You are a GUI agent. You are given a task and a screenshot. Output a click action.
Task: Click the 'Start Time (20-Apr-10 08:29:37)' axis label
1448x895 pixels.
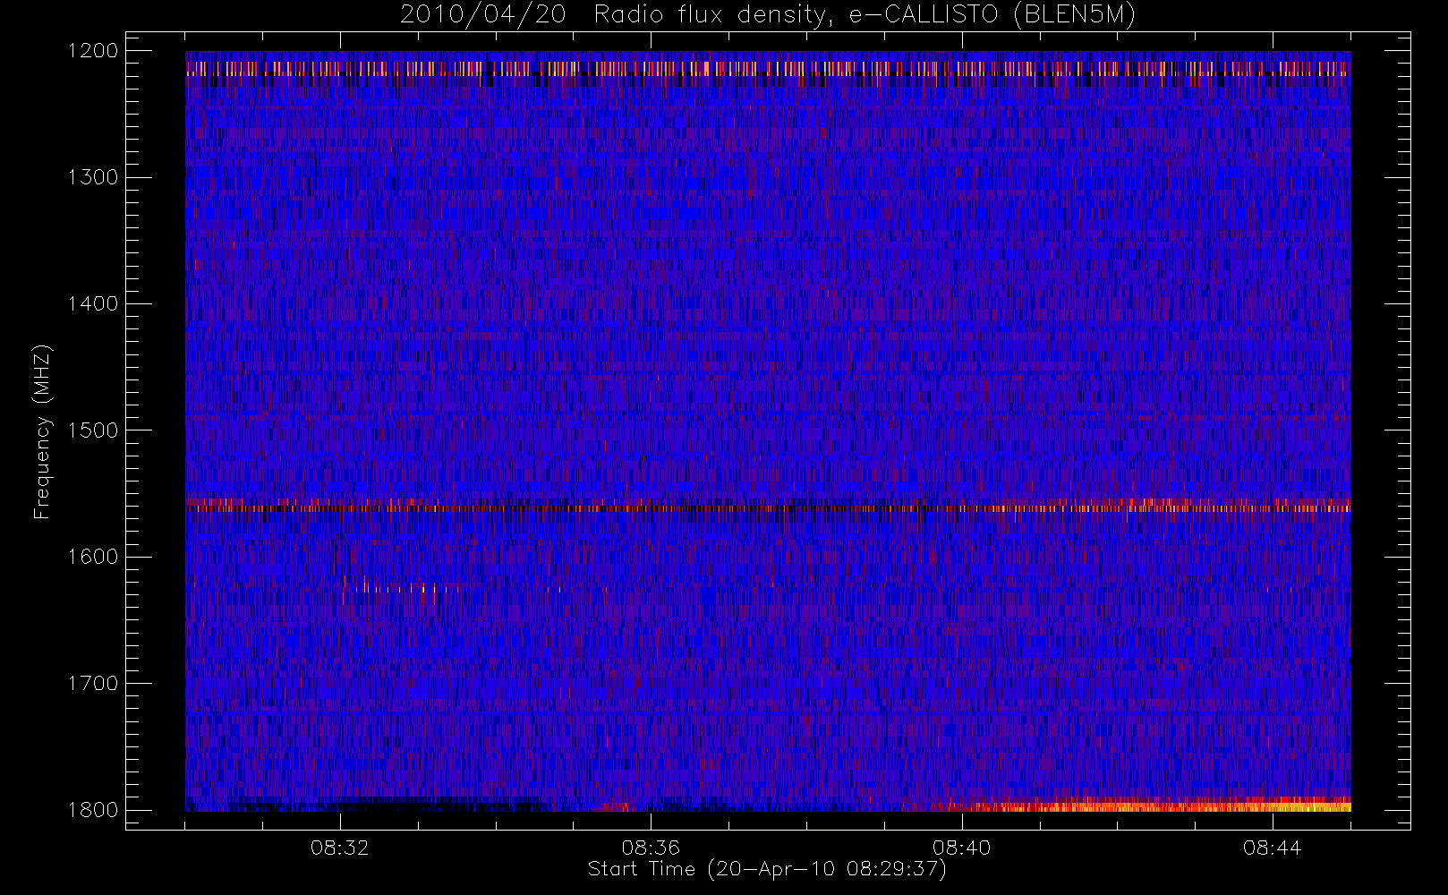[x=767, y=869]
